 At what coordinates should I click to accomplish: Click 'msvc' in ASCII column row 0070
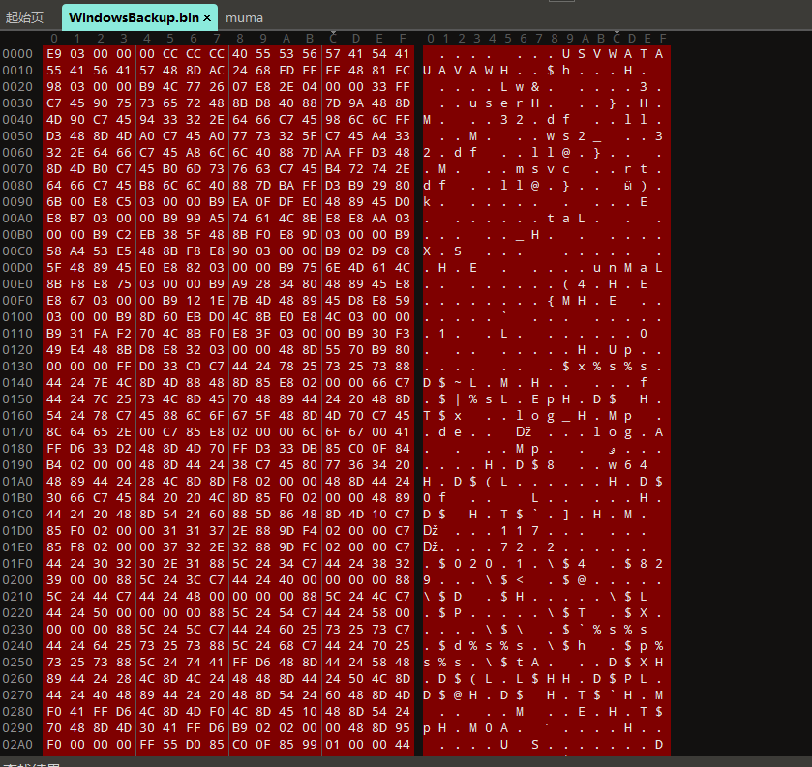[543, 168]
